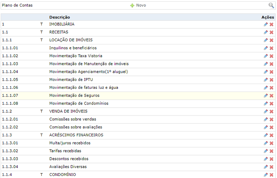Click the green plus icon beside Novo
Viewport: 277px width, 178px height.
[x=132, y=6]
